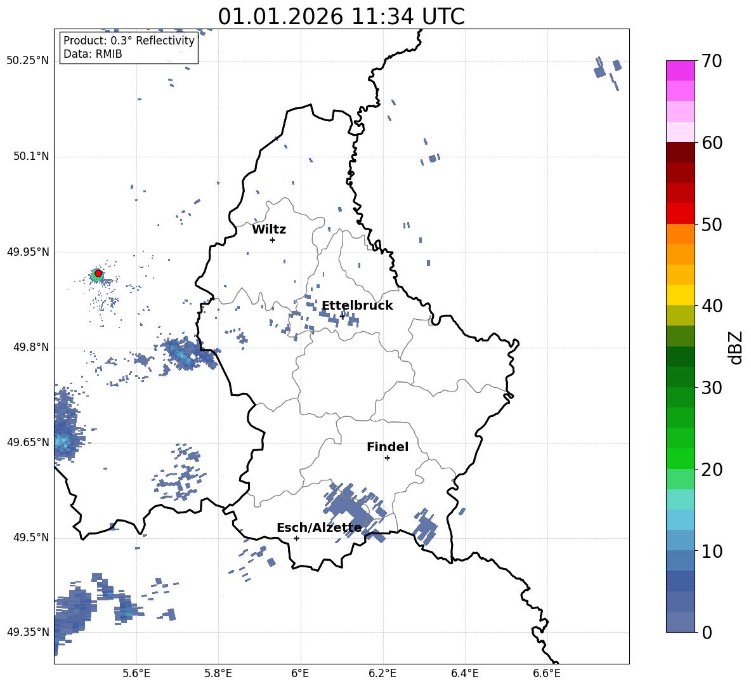This screenshot has width=751, height=686.
Task: Click the Ettelbruck city label
Action: (x=357, y=306)
